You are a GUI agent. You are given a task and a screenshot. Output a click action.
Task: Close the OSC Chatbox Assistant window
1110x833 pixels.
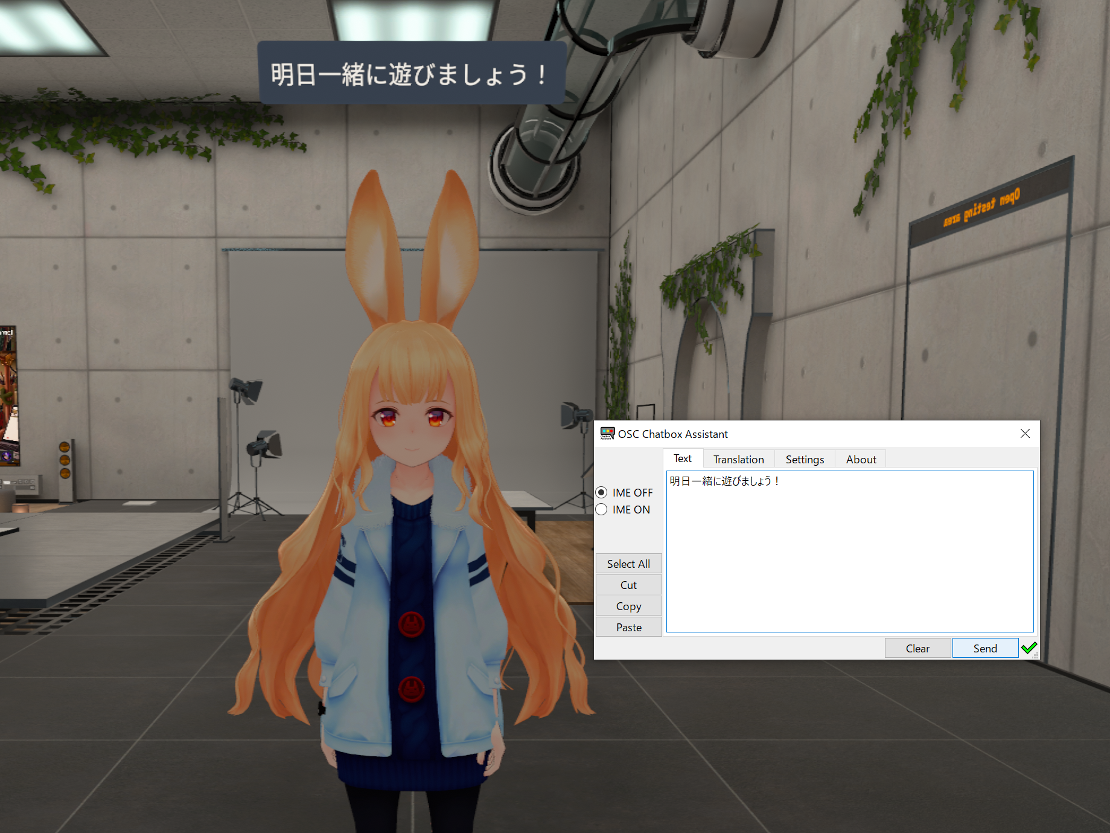pyautogui.click(x=1024, y=433)
